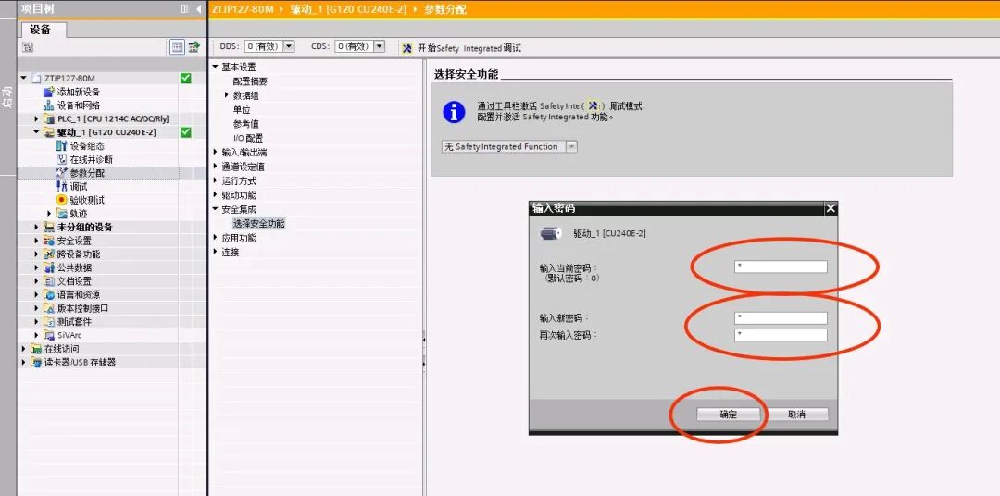Click the leftmost project tree toolbar icon
Image resolution: width=1000 pixels, height=496 pixels.
[x=28, y=46]
